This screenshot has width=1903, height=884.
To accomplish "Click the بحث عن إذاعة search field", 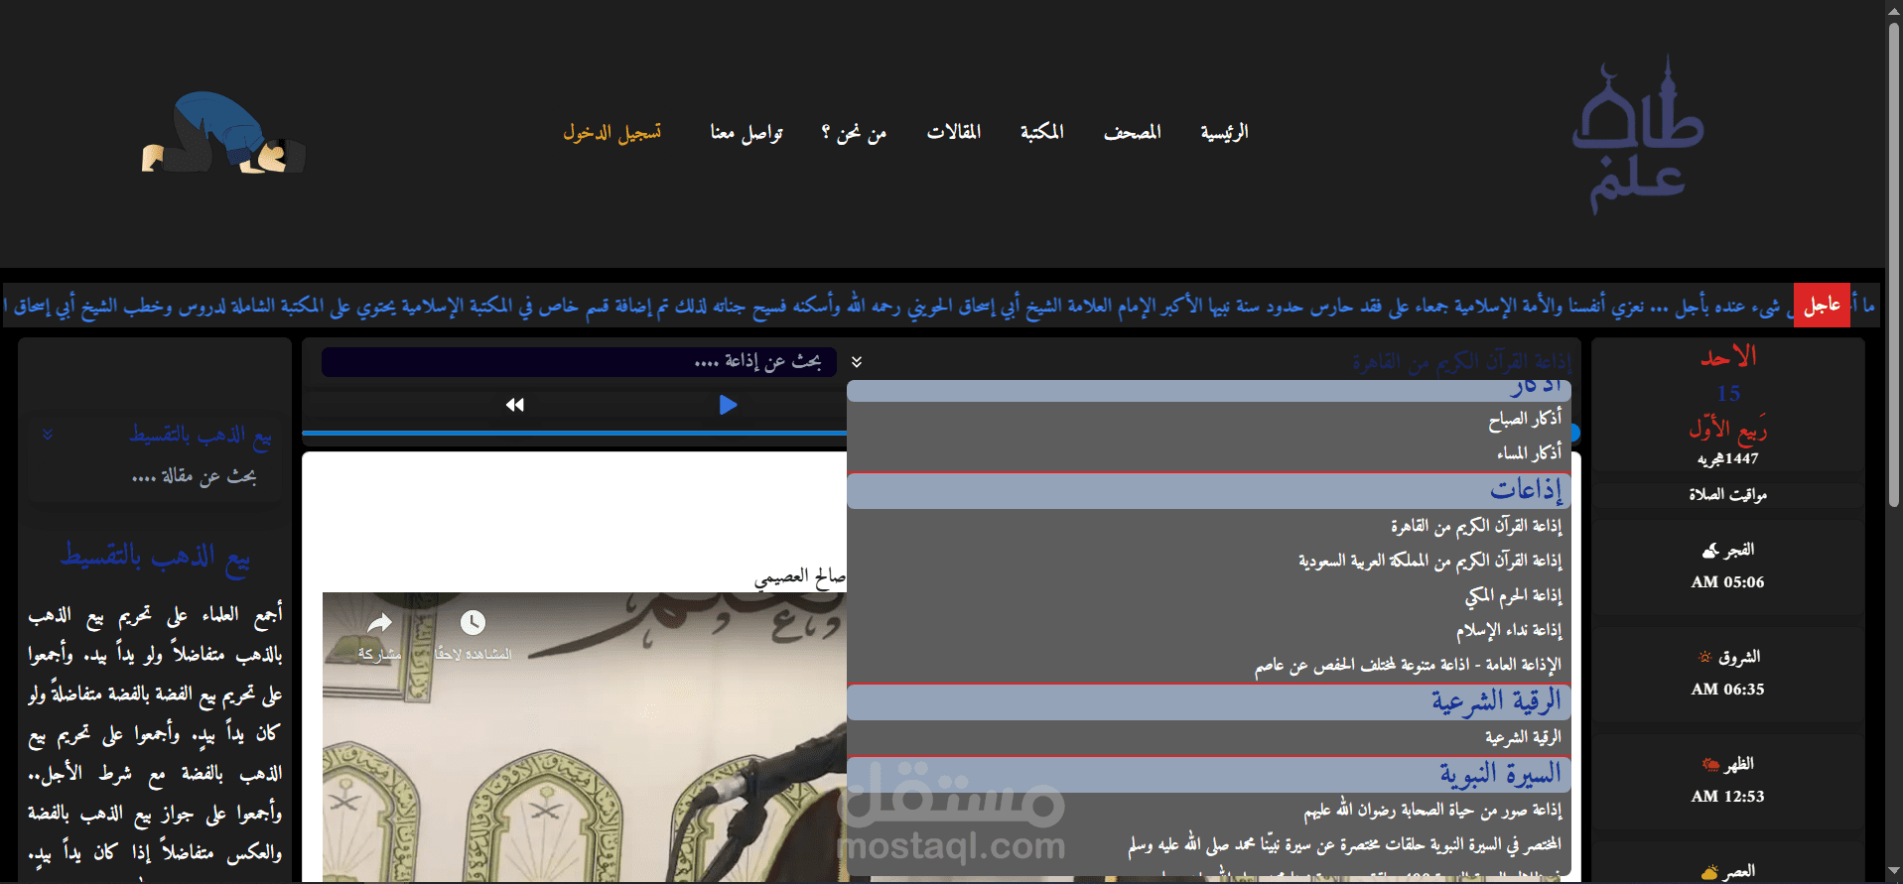I will (x=579, y=361).
